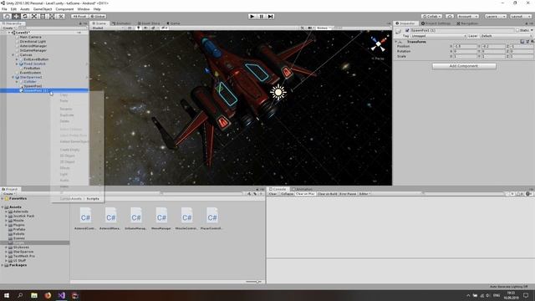
Task: Expand the Packages folder
Action: click(x=3, y=265)
